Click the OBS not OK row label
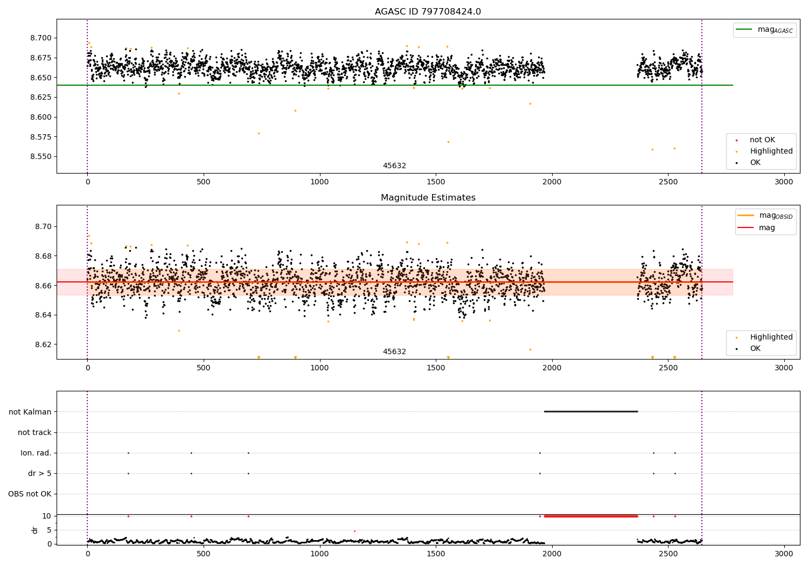808x566 pixels. point(30,494)
